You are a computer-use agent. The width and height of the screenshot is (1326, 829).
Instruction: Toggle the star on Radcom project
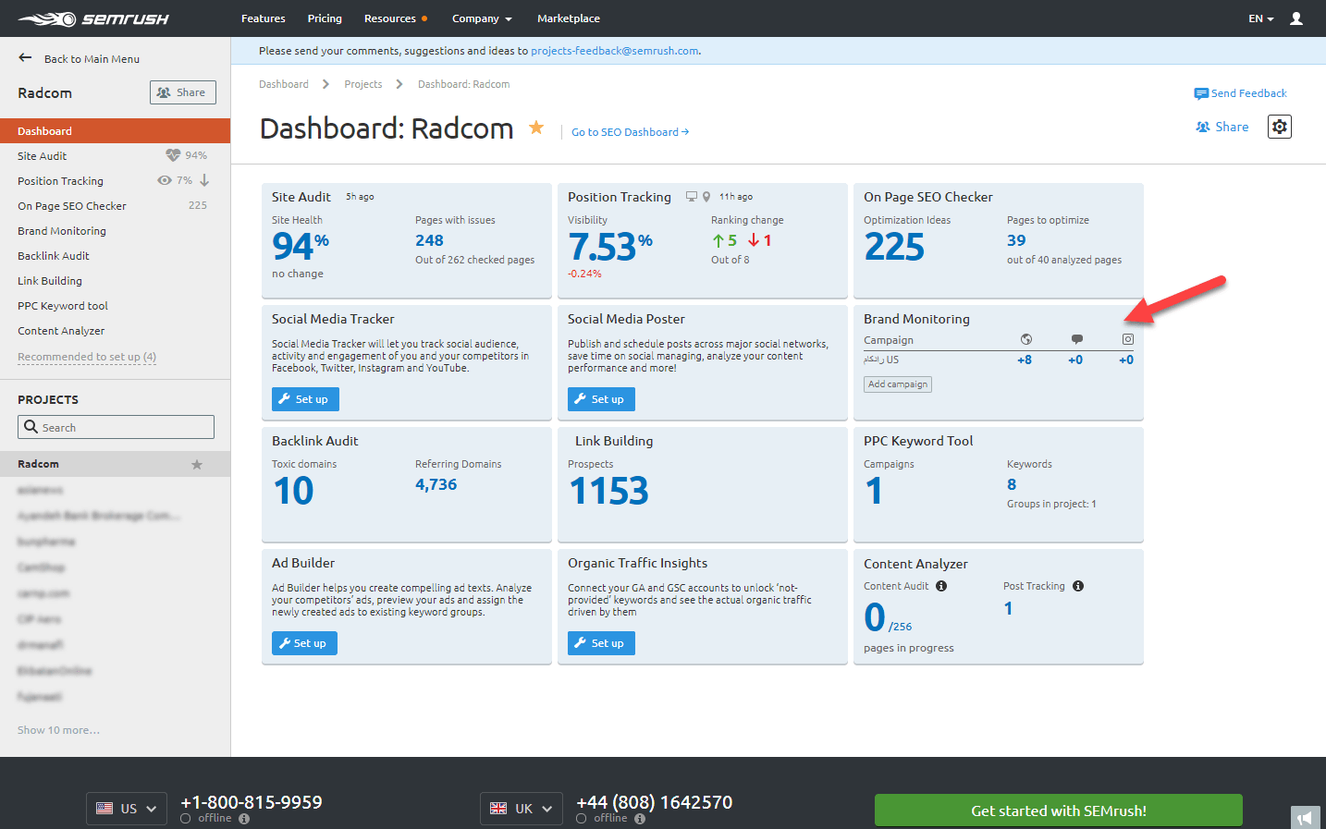tap(196, 464)
